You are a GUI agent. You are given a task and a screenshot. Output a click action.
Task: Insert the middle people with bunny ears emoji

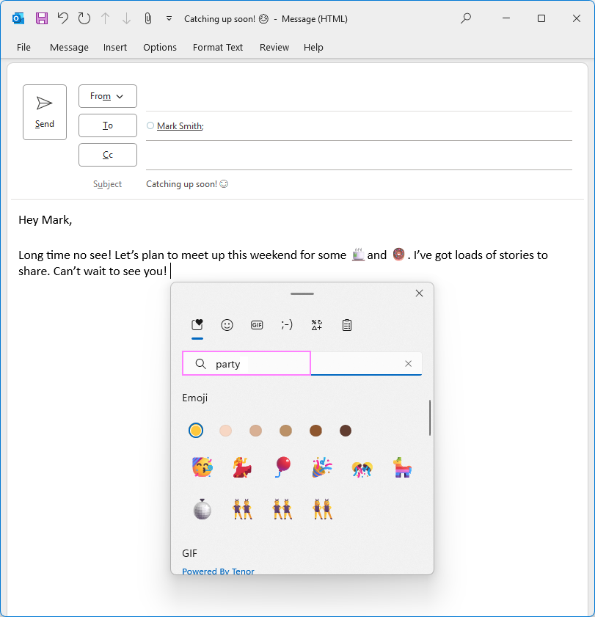tap(282, 509)
